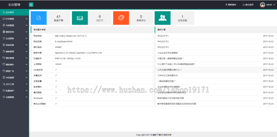
Task: Open article 手机幻灯片2
Action: tap(163, 42)
